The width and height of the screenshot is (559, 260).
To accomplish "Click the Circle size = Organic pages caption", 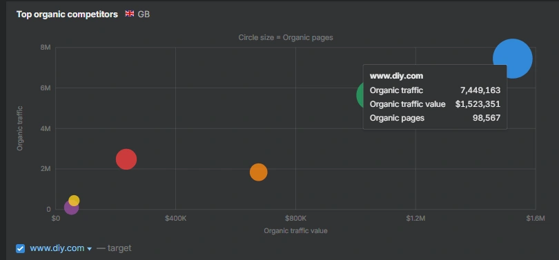I will 286,37.
